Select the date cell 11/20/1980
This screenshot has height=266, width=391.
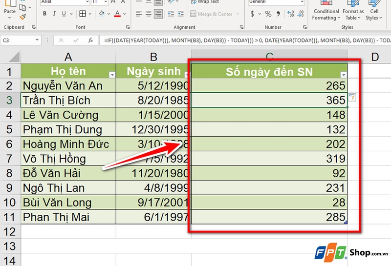point(153,173)
